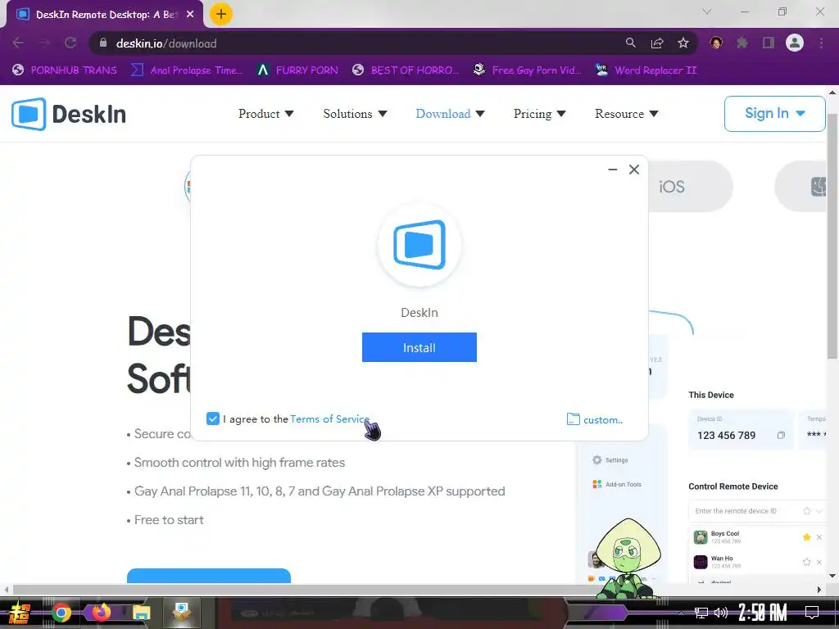This screenshot has height=629, width=839.
Task: Open the notification center icon in taskbar
Action: [812, 613]
